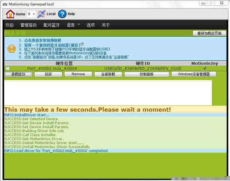Open the 关于 tab
This screenshot has height=181, width=230.
106,25
